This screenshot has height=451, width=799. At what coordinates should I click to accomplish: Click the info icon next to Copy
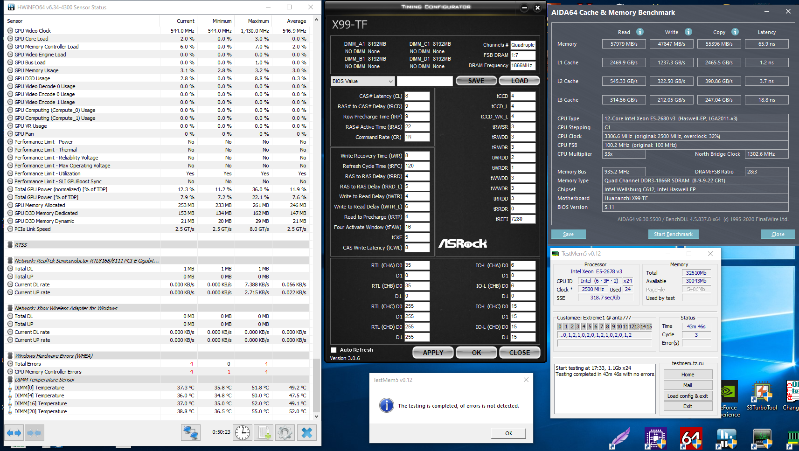pos(735,32)
